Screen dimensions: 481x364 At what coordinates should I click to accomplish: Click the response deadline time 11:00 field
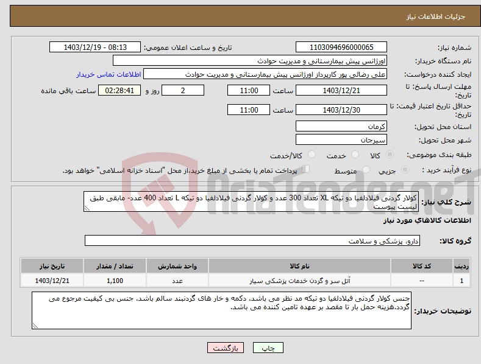(x=249, y=90)
